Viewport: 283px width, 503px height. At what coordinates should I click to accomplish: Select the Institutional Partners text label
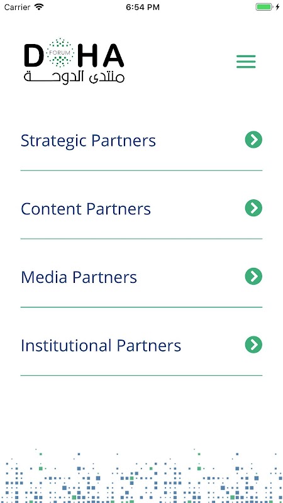coord(101,345)
